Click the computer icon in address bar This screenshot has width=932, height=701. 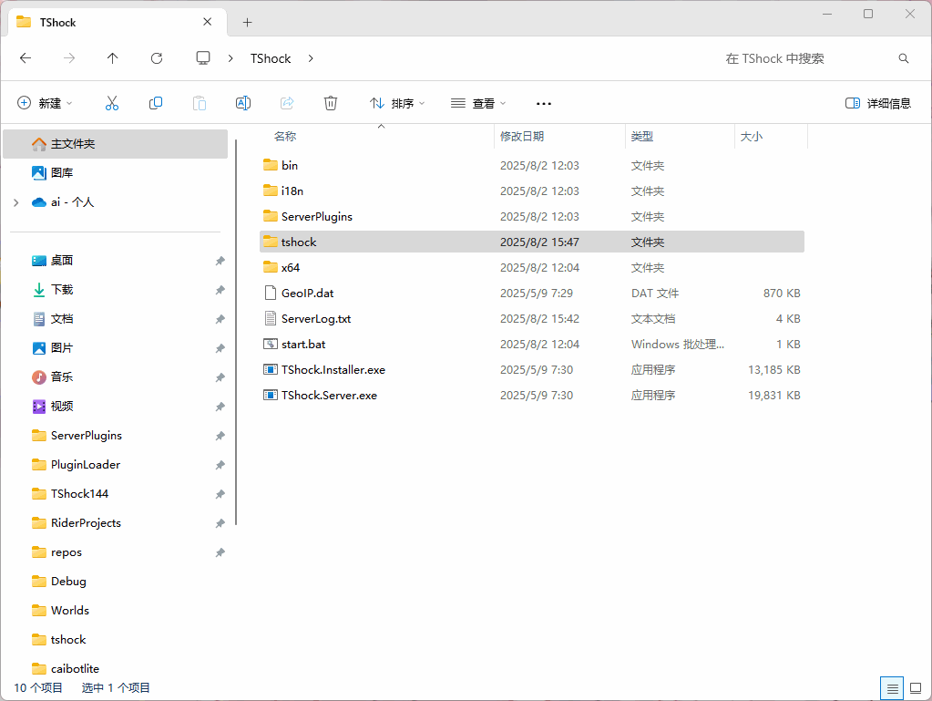(203, 58)
